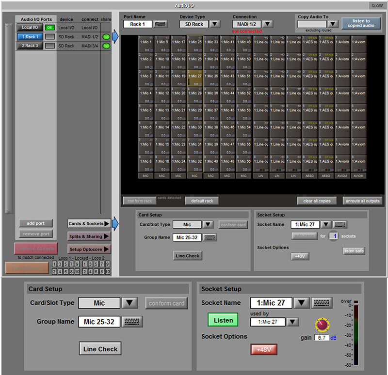
Task: Open Copy Audio To dropdown arrow
Action: click(x=333, y=24)
